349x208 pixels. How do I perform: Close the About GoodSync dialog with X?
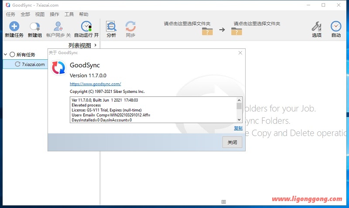click(240, 53)
